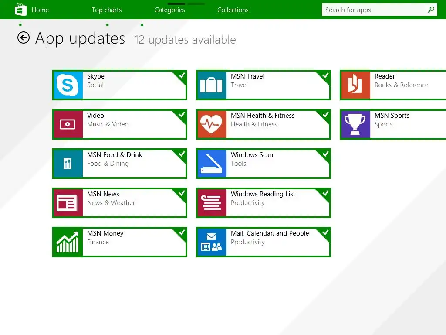Viewport: 446px width, 335px height.
Task: Click the Music & Video category text
Action: (108, 124)
